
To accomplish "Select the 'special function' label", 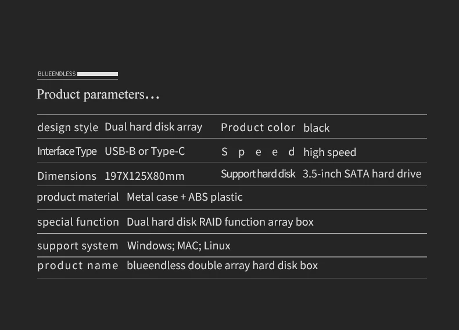I will (78, 222).
